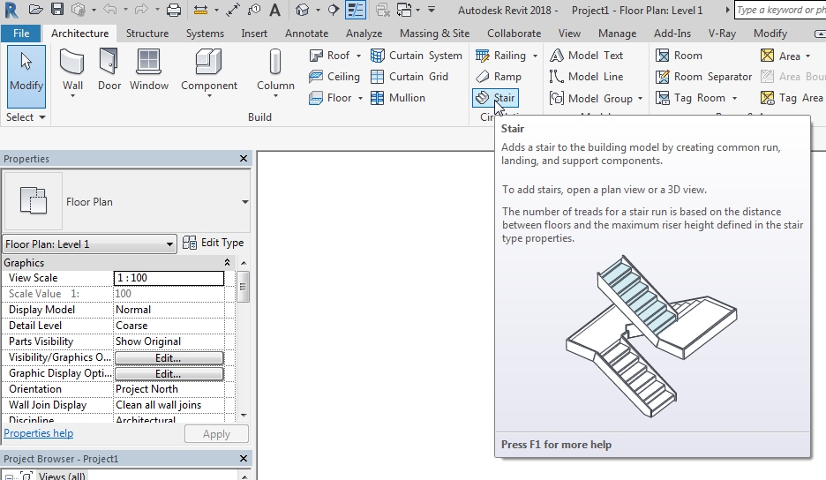Click the Railing tool

[500, 56]
